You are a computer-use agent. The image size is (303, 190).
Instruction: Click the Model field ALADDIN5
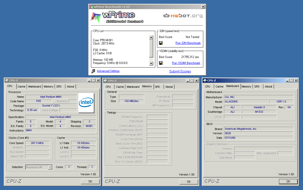246,101
